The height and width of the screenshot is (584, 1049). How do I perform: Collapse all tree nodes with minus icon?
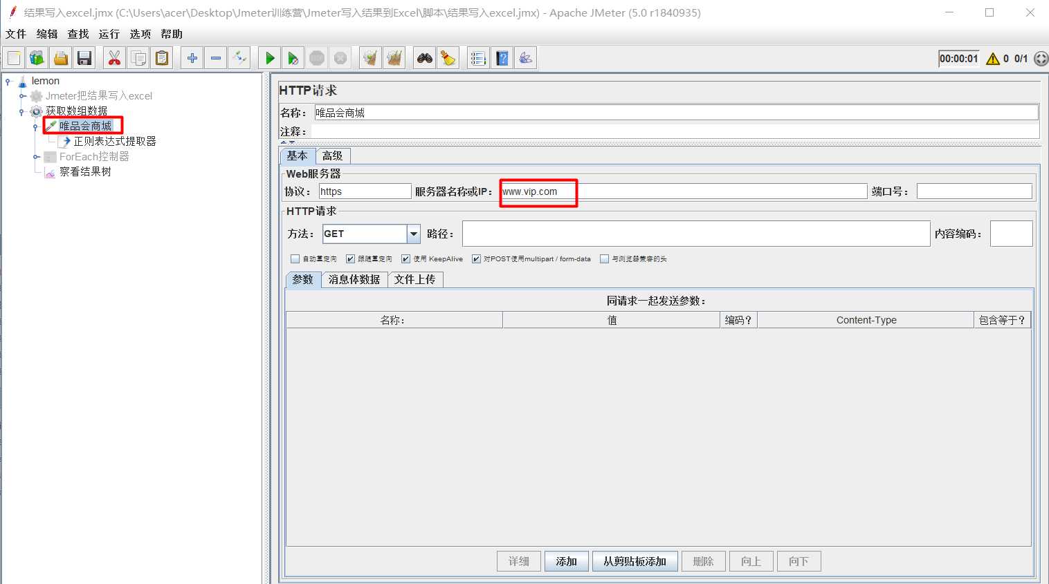216,58
